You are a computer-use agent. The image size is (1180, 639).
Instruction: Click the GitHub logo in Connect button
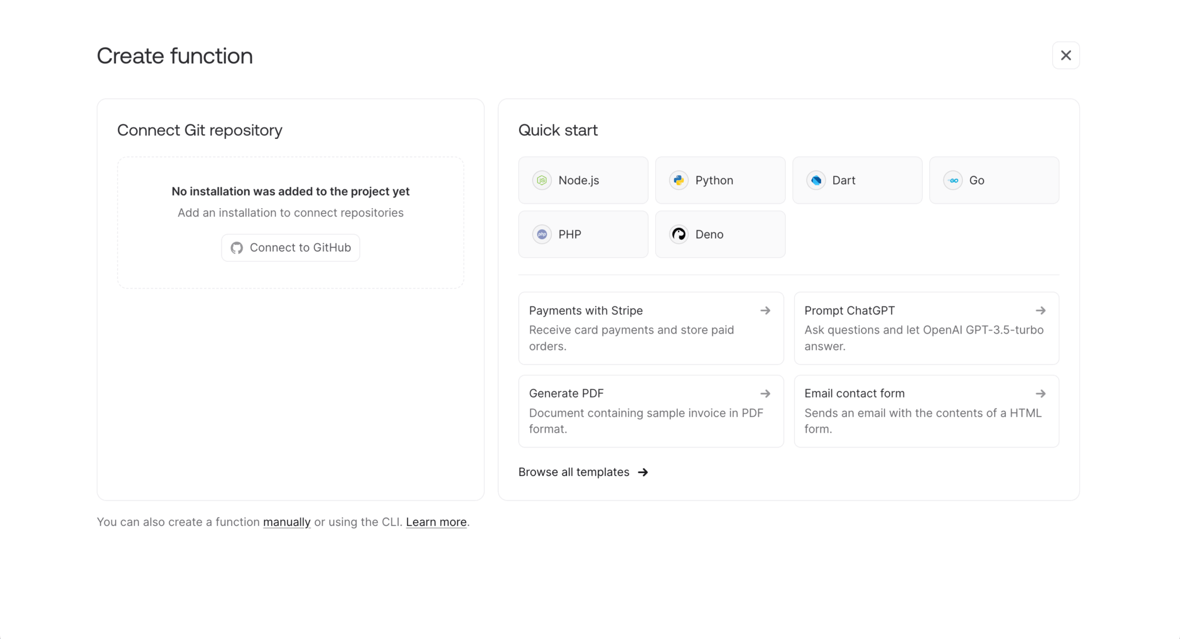pyautogui.click(x=237, y=248)
